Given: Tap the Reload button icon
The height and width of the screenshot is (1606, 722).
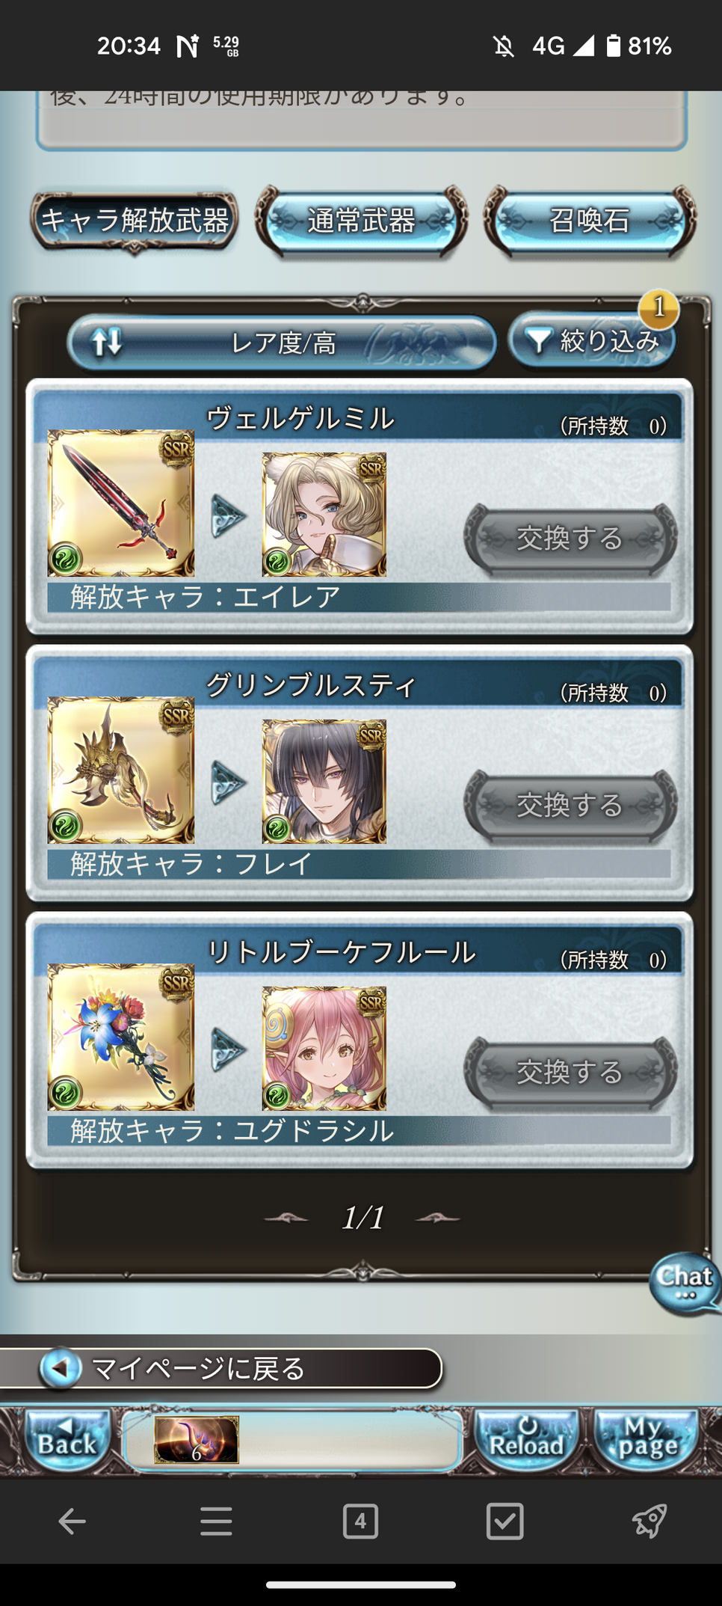Looking at the screenshot, I should [526, 1438].
